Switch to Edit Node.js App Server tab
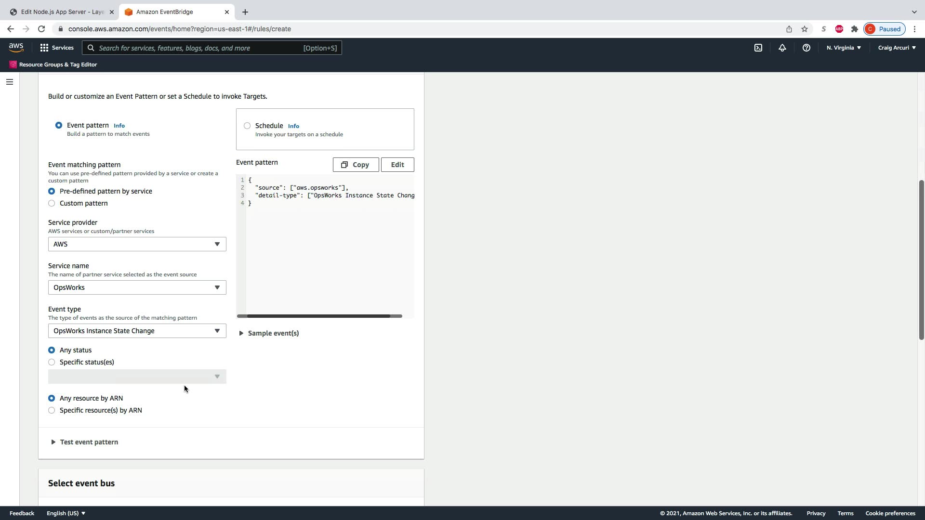The width and height of the screenshot is (925, 520). pos(62,12)
